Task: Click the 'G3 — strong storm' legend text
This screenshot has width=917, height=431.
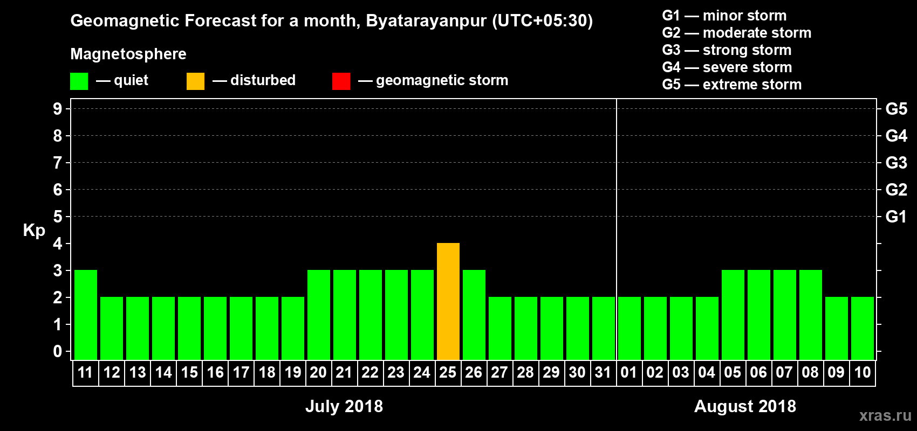Action: point(727,50)
